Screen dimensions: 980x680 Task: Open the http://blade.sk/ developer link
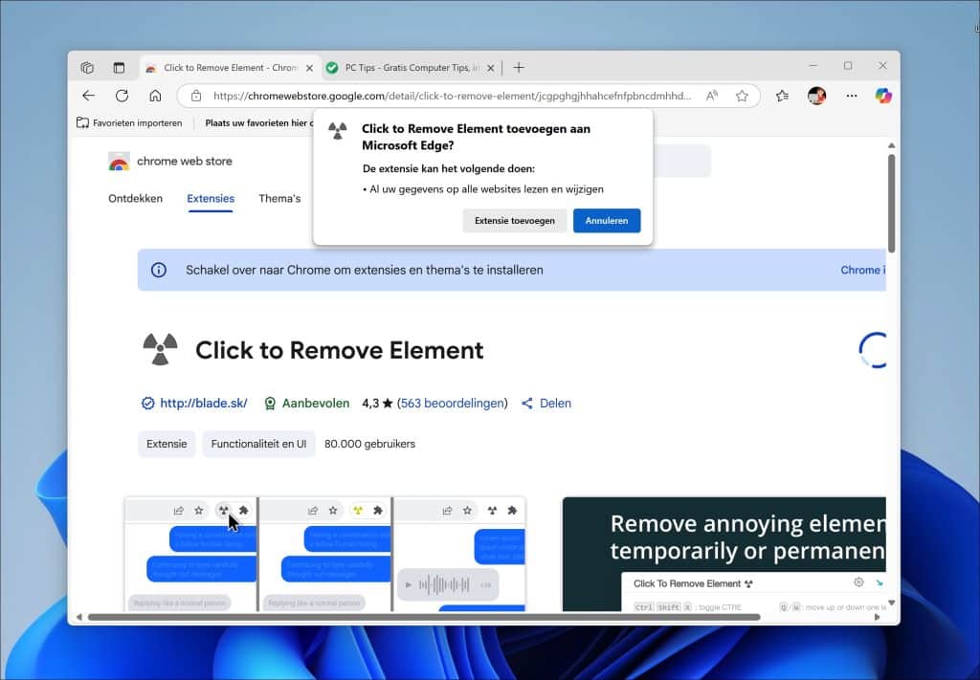[x=203, y=404]
